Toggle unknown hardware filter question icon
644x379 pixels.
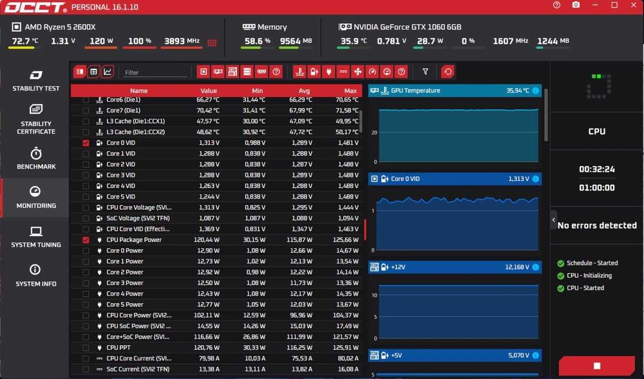(x=276, y=72)
